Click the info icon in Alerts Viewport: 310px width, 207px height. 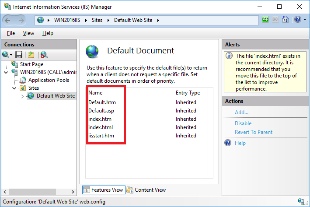[x=229, y=56]
